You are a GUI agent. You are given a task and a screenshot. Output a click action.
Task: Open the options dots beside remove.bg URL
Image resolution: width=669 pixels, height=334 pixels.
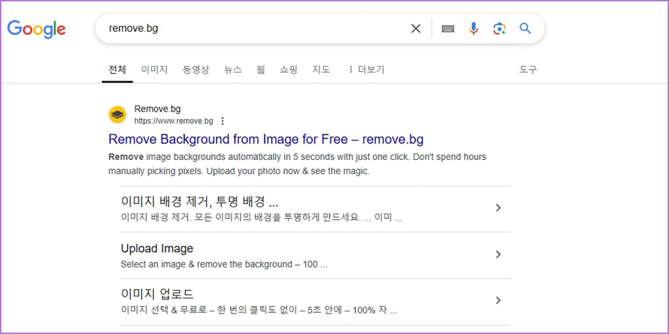click(x=223, y=121)
